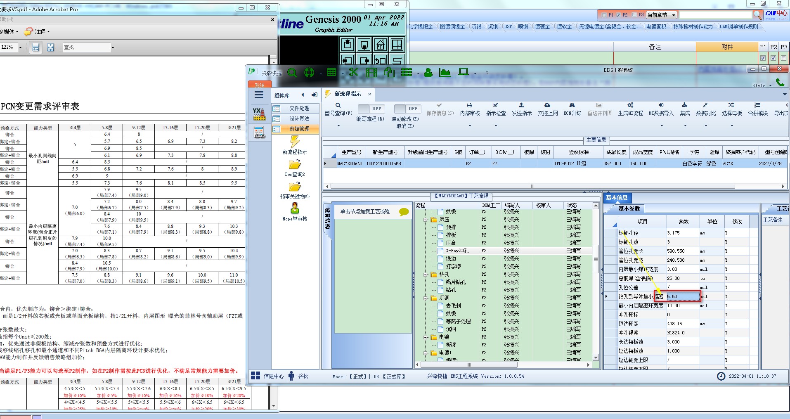Click the green film strip icon

pos(371,73)
